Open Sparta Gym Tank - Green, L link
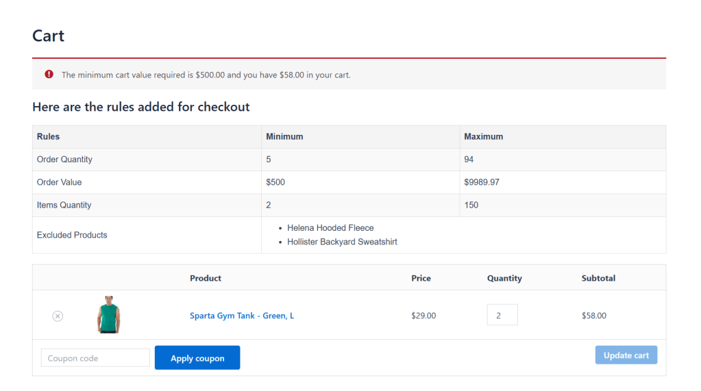Screen dimensions: 701x391 coord(242,316)
